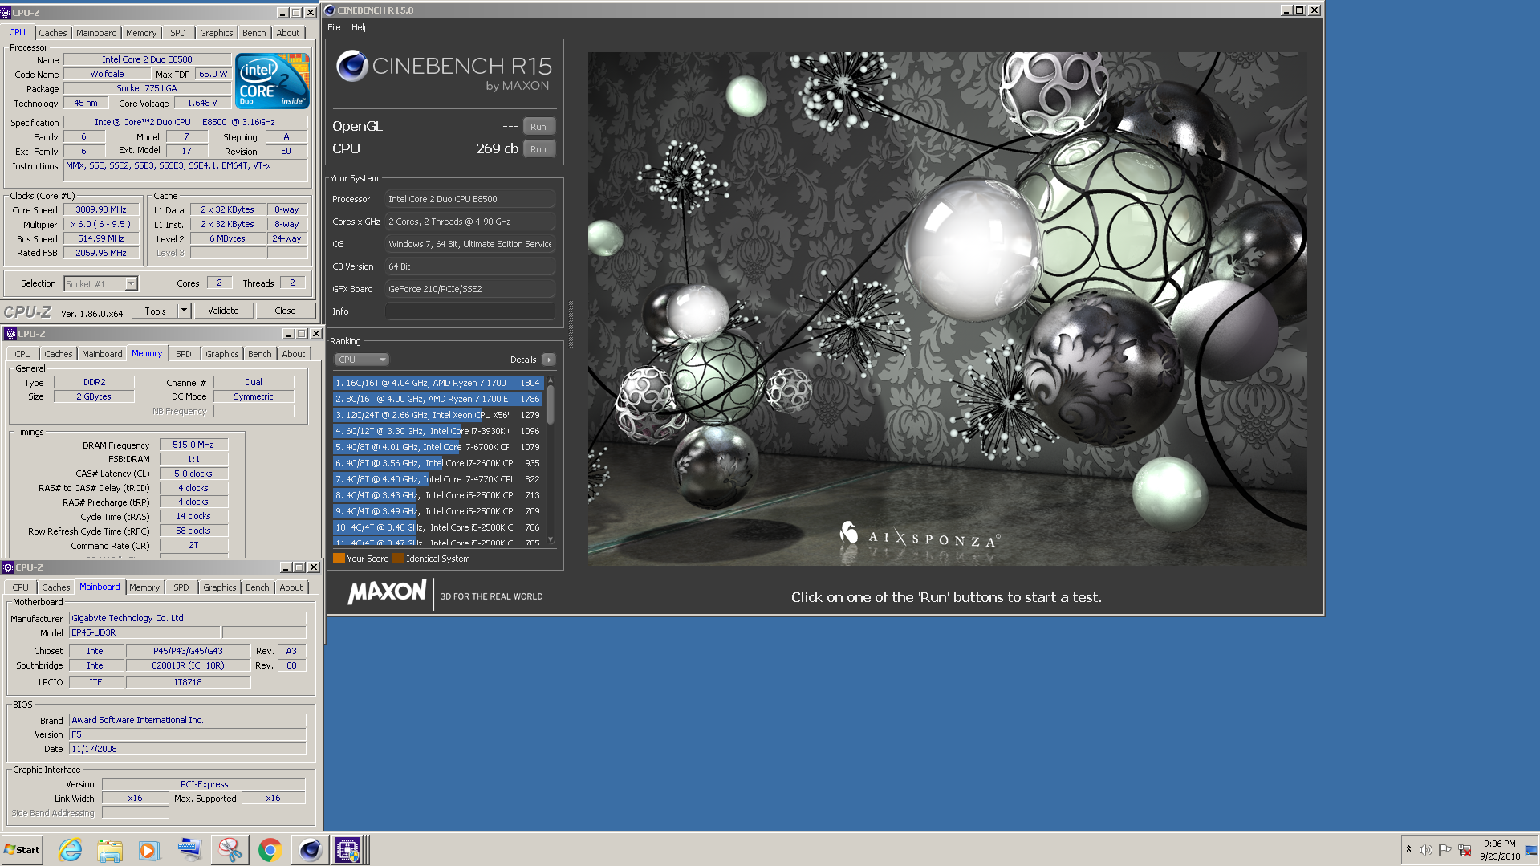Open Graphics tab in Memory CPU-Z window

pos(222,354)
